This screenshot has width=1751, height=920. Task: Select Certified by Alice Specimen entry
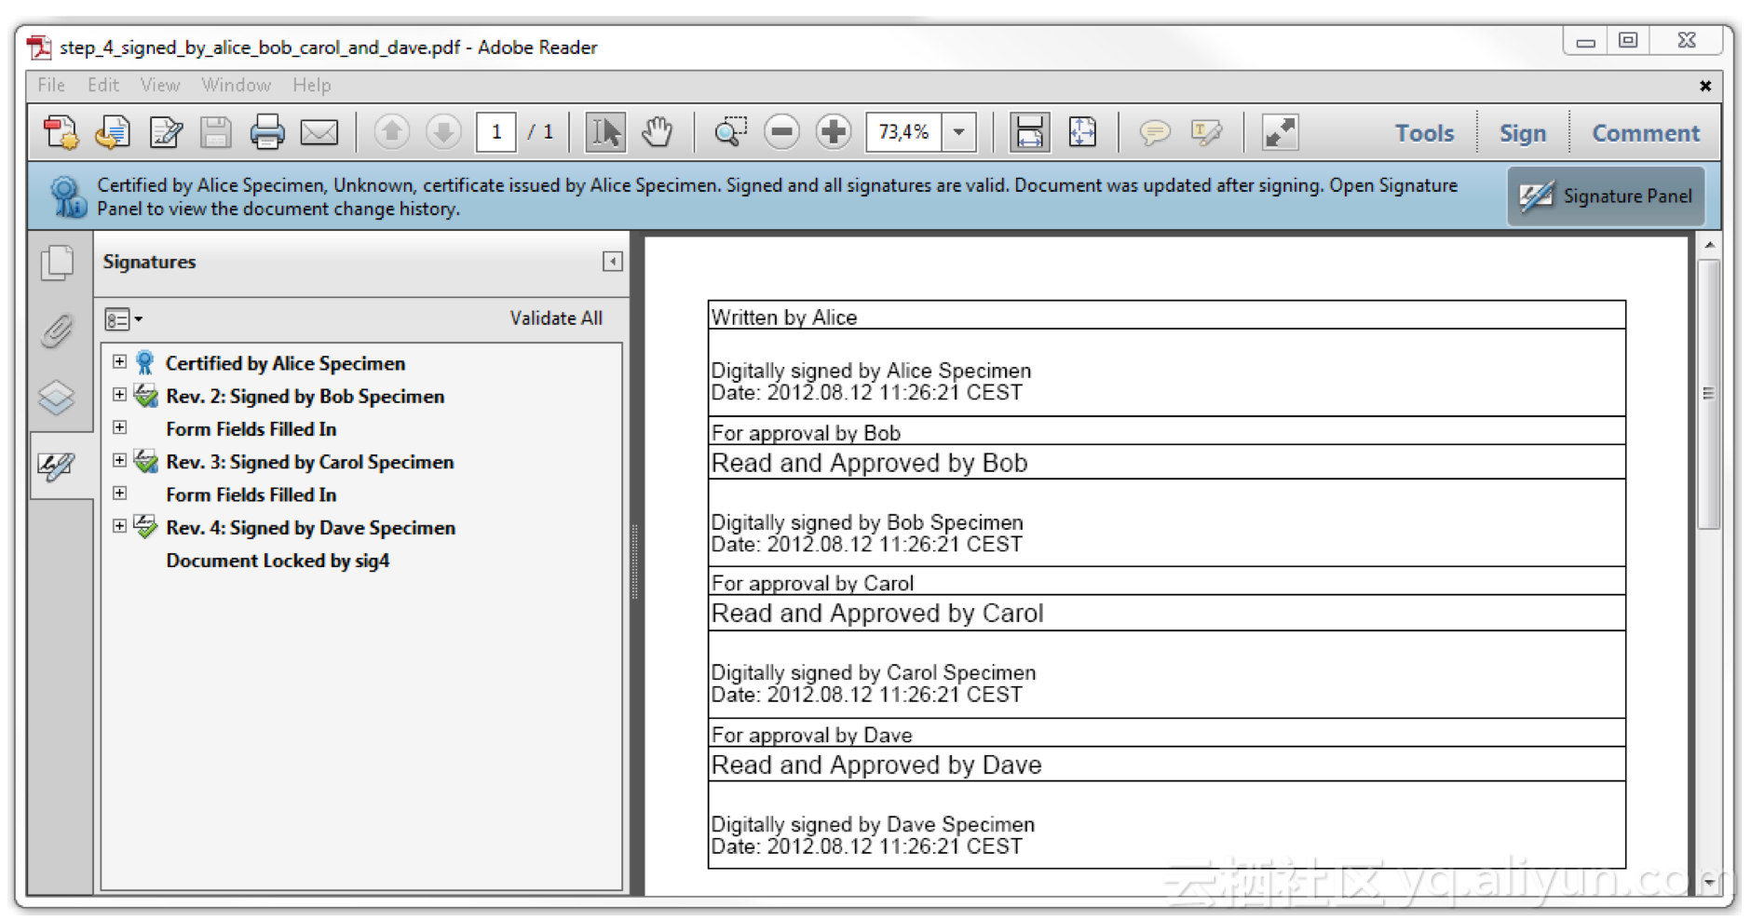click(x=285, y=363)
